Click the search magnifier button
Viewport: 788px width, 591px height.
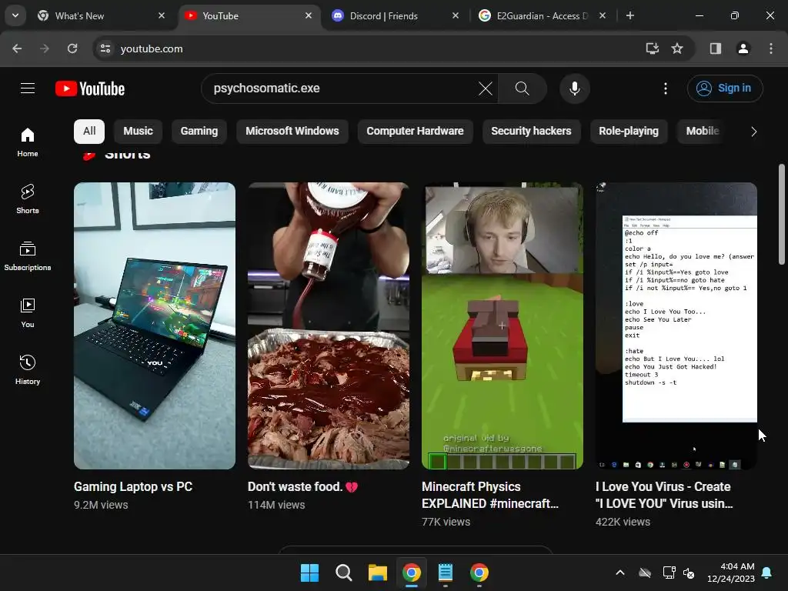[x=523, y=88]
